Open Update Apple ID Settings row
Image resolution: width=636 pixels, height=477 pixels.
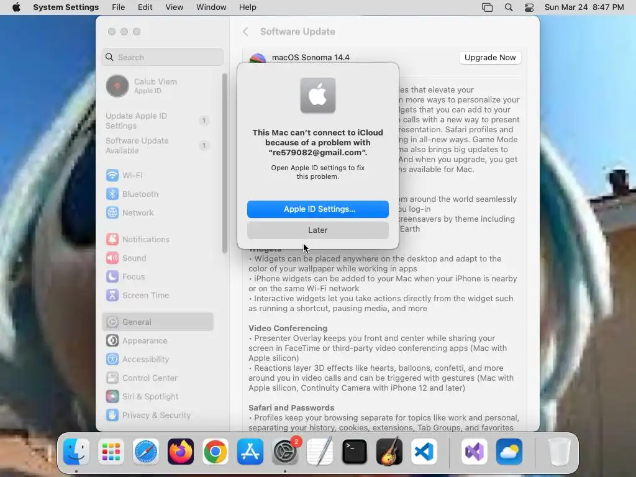(x=158, y=121)
